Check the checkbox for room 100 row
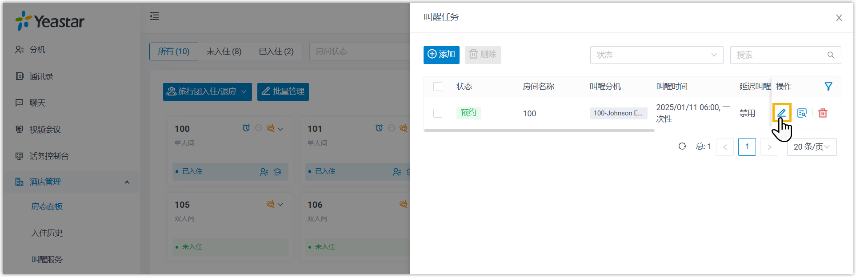This screenshot has height=277, width=856. coord(438,113)
